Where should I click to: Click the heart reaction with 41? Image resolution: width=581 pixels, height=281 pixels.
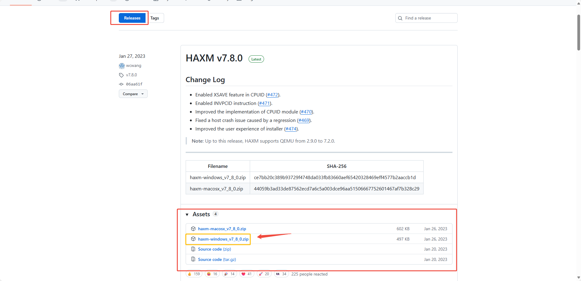point(246,274)
